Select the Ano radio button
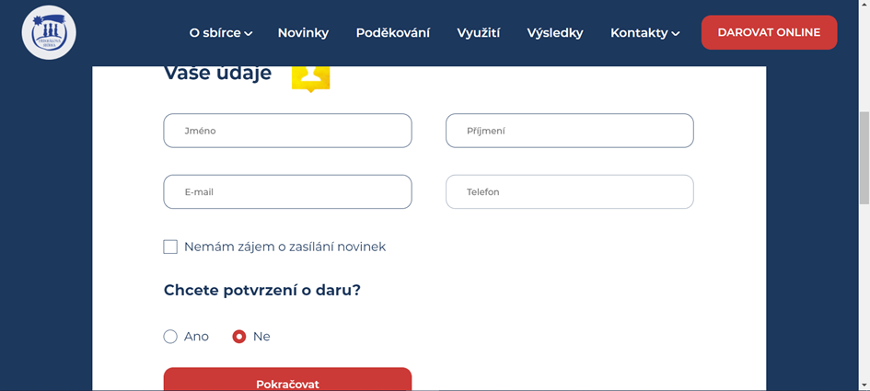This screenshot has height=391, width=870. tap(170, 337)
